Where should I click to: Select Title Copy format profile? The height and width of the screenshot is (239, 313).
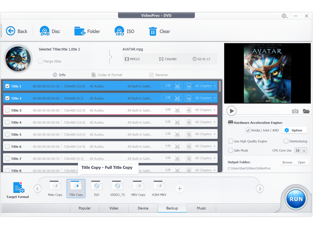tap(76, 189)
